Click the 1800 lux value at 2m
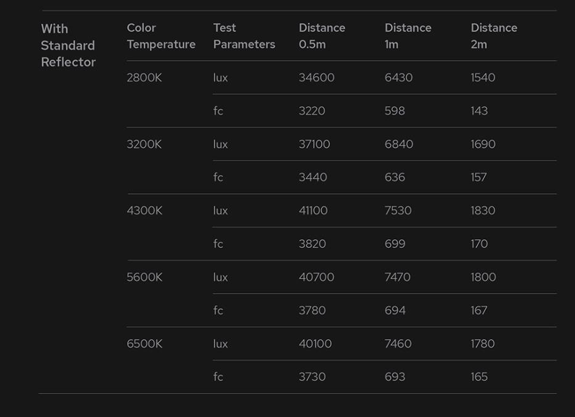The height and width of the screenshot is (417, 575). (483, 277)
